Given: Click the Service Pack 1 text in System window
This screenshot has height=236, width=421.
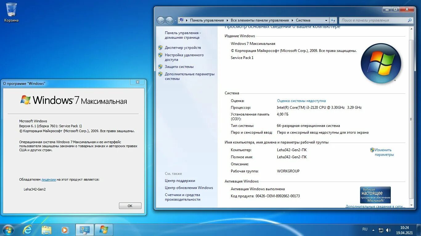Looking at the screenshot, I should coord(242,58).
